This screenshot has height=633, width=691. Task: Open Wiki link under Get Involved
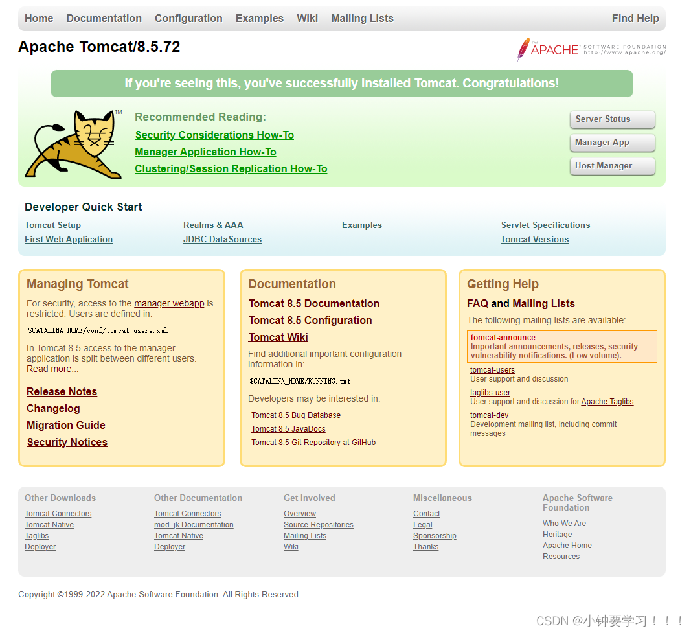point(291,547)
